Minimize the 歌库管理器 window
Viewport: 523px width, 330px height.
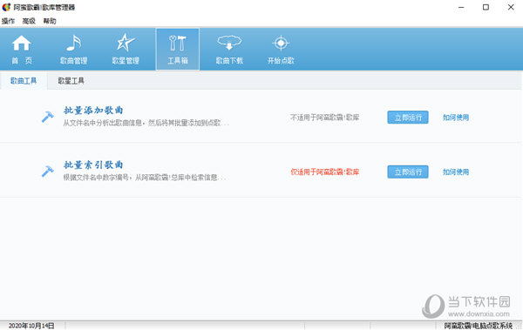point(461,7)
